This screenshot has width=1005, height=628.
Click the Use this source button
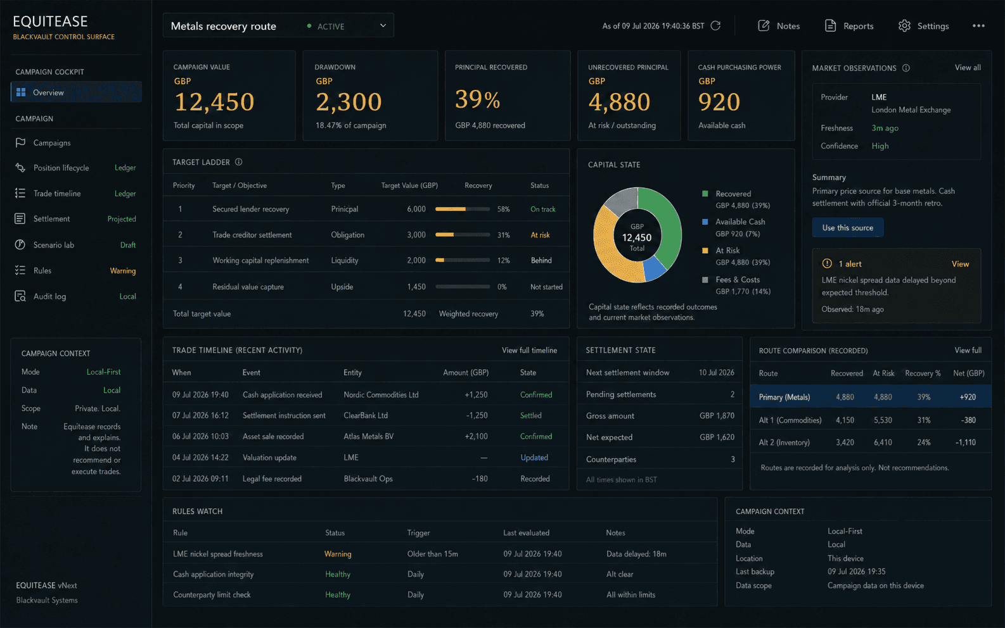(x=848, y=227)
